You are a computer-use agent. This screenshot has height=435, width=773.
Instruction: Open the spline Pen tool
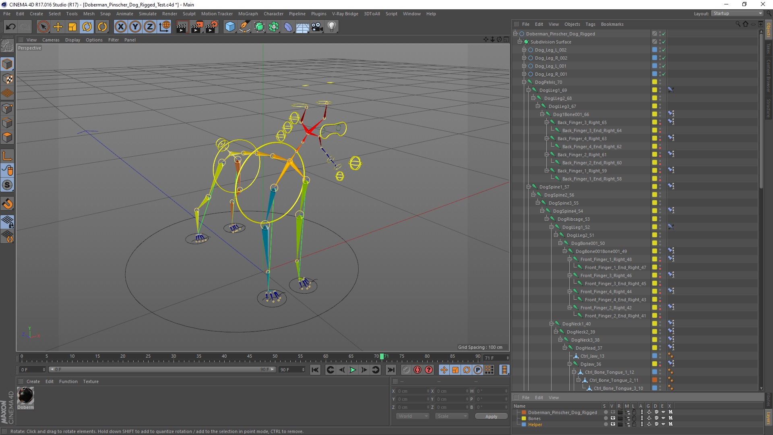(x=244, y=27)
